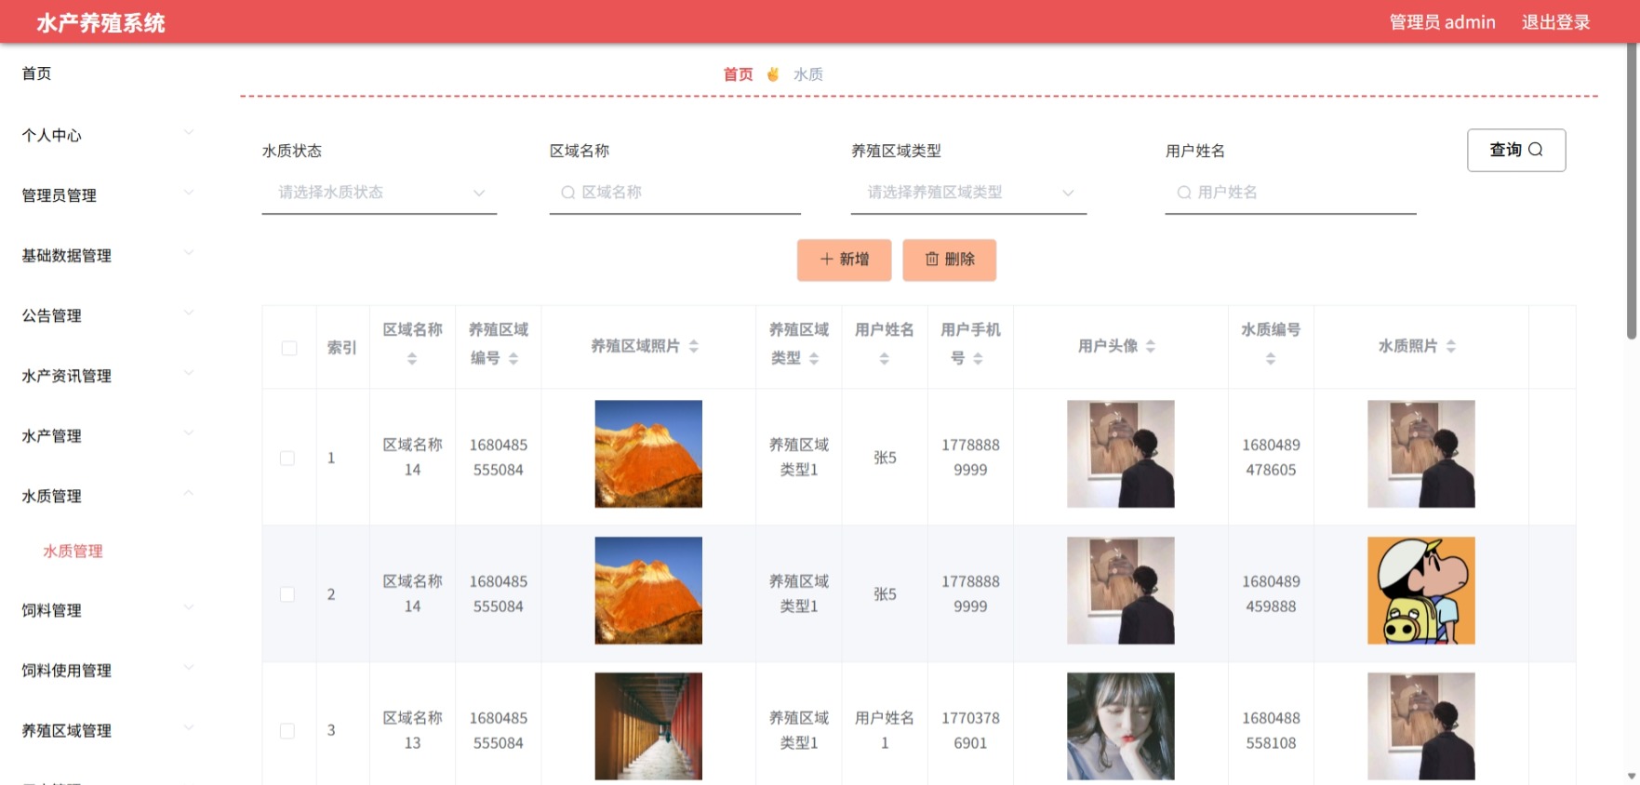The image size is (1640, 785).
Task: Expand the 公告管理 sidebar menu
Action: pyautogui.click(x=109, y=315)
